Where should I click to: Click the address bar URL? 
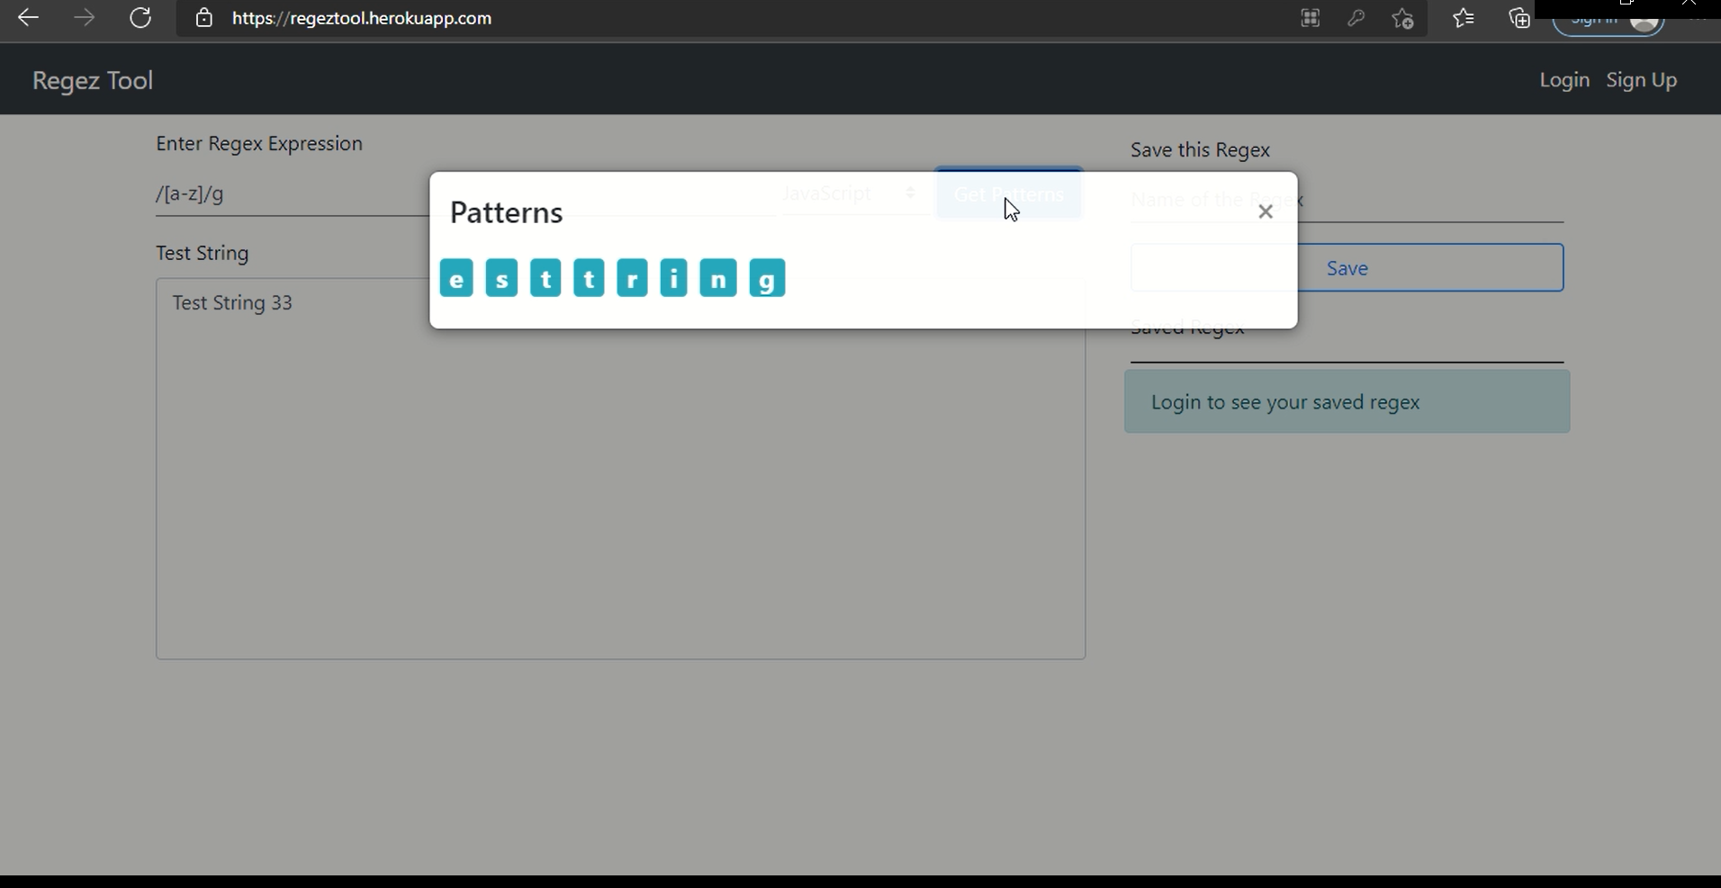362,18
